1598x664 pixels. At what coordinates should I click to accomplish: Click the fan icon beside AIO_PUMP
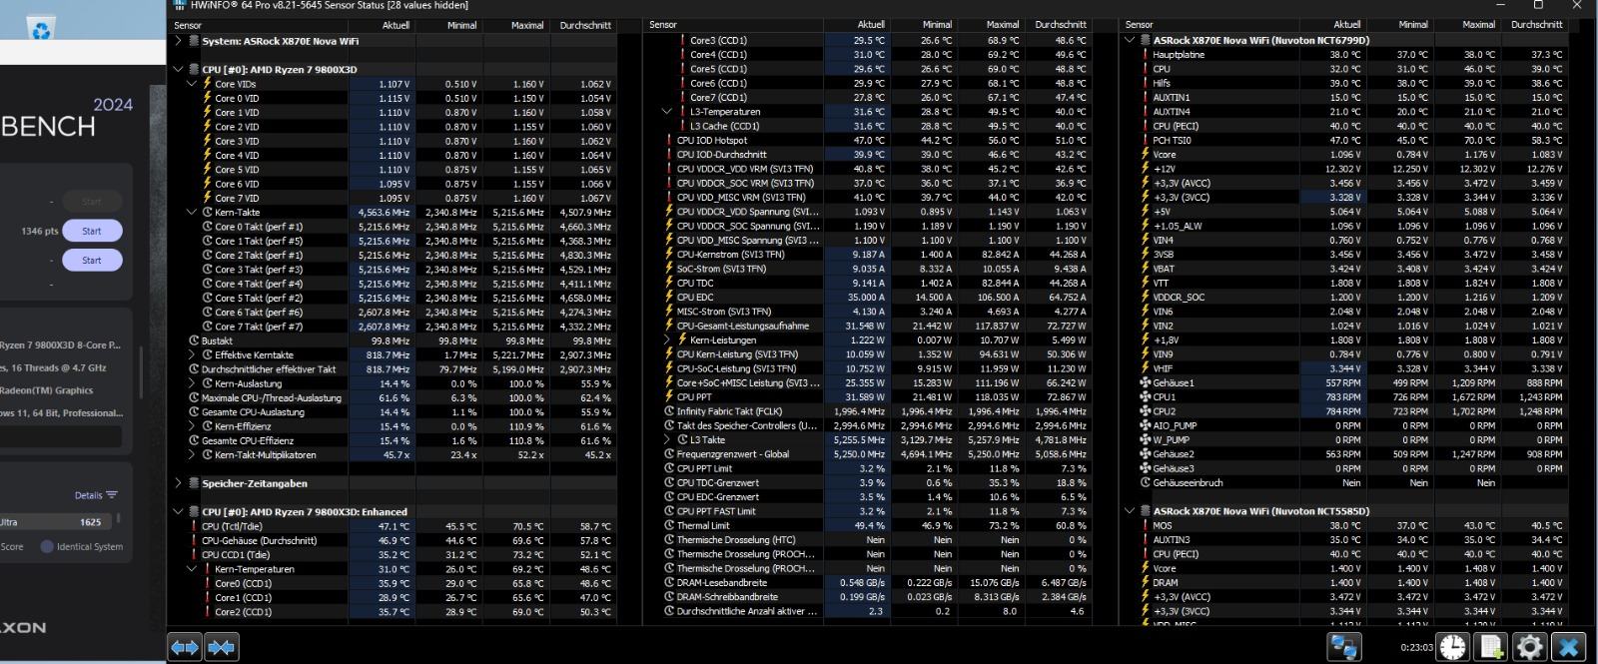point(1145,425)
